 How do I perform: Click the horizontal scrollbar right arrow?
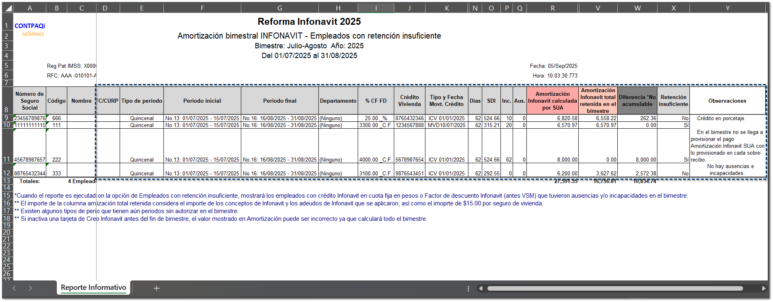(x=763, y=289)
